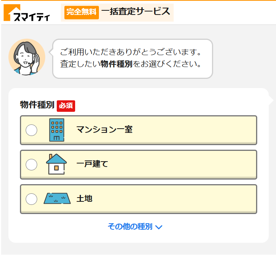
Task: Click the blue apartment building icon
Action: click(x=57, y=130)
